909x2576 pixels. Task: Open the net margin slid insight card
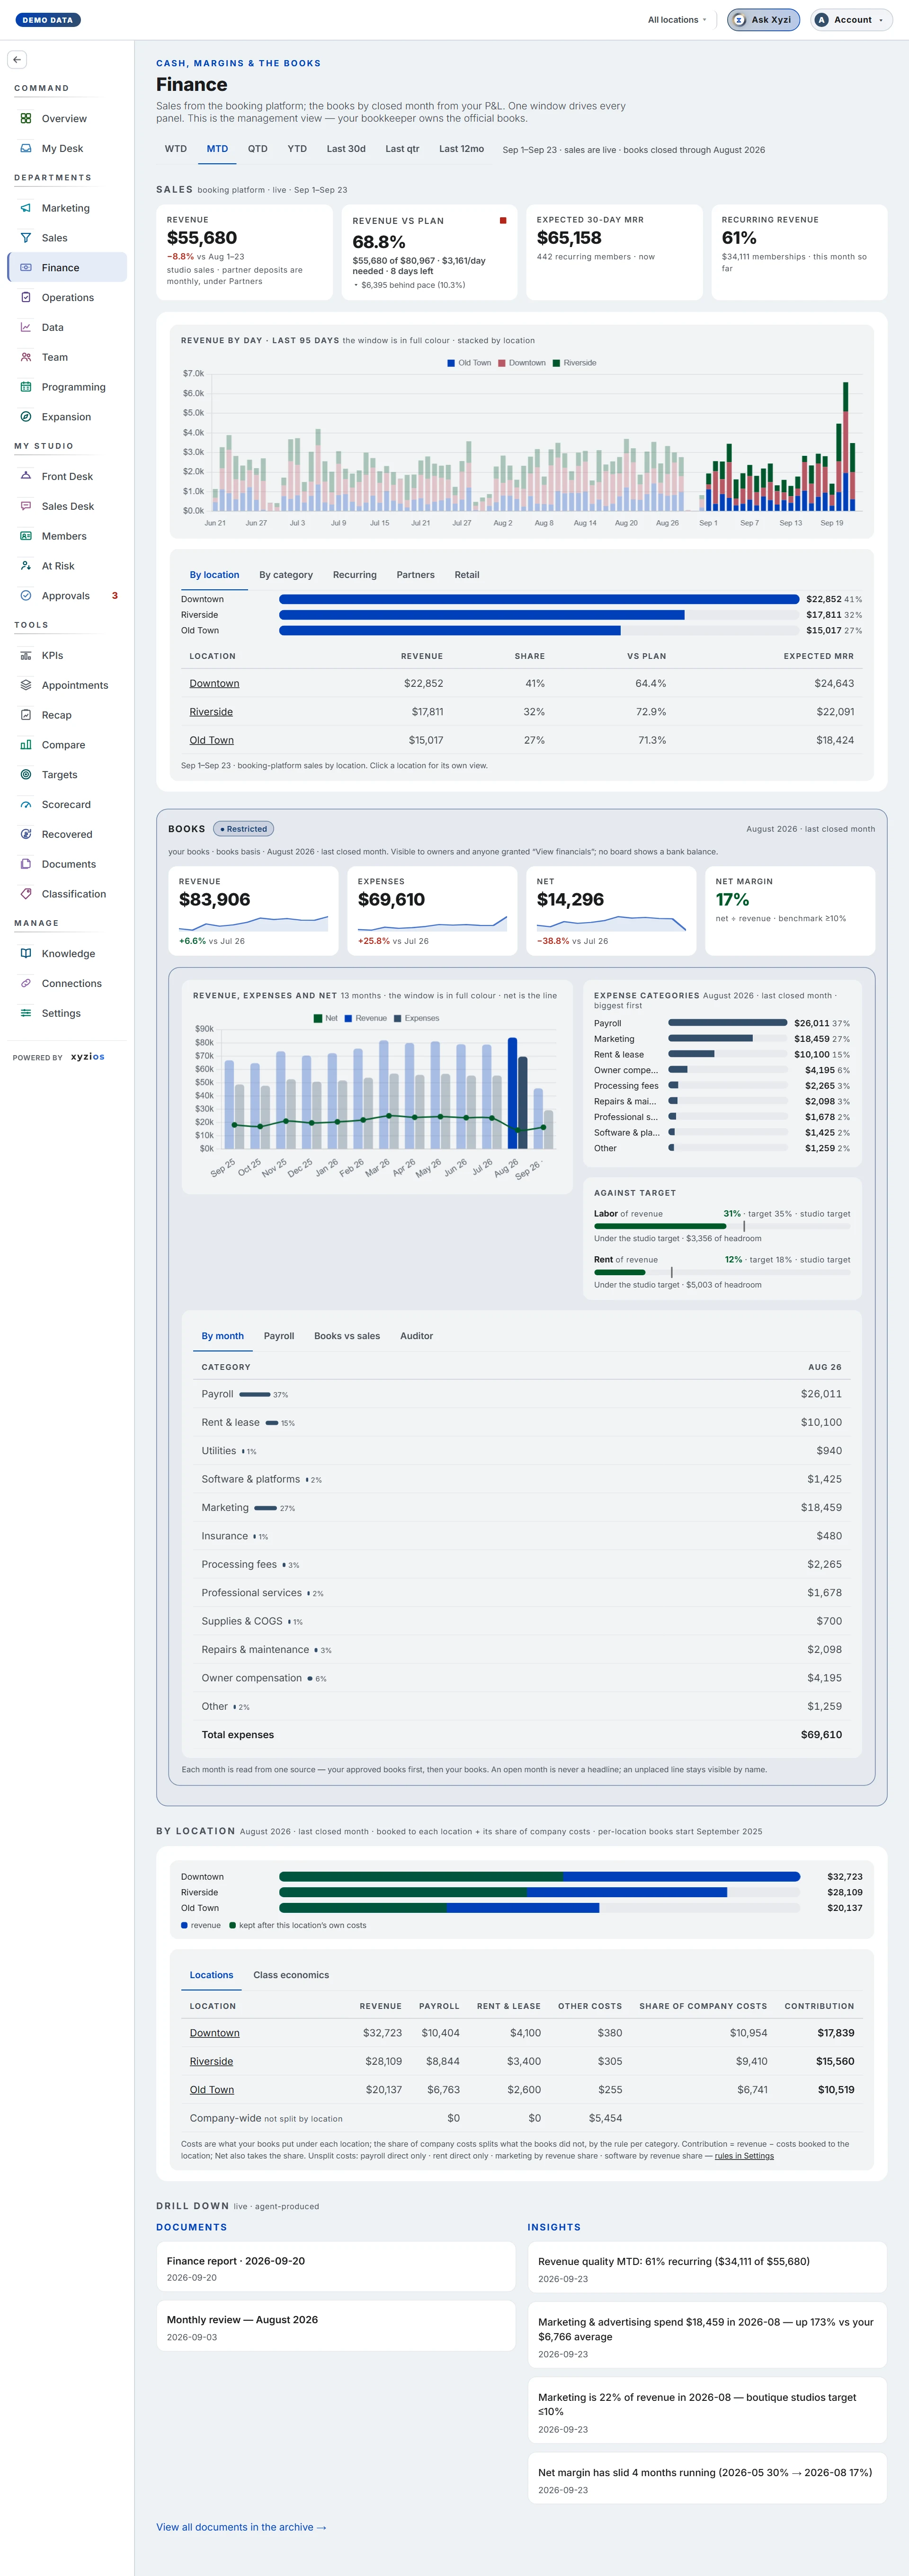pos(707,2479)
